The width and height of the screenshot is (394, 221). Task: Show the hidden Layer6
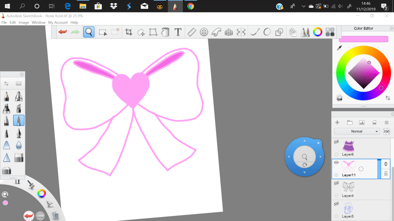click(336, 142)
